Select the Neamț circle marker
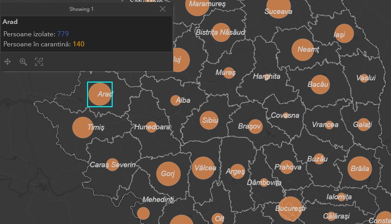The width and height of the screenshot is (391, 224). [x=303, y=50]
